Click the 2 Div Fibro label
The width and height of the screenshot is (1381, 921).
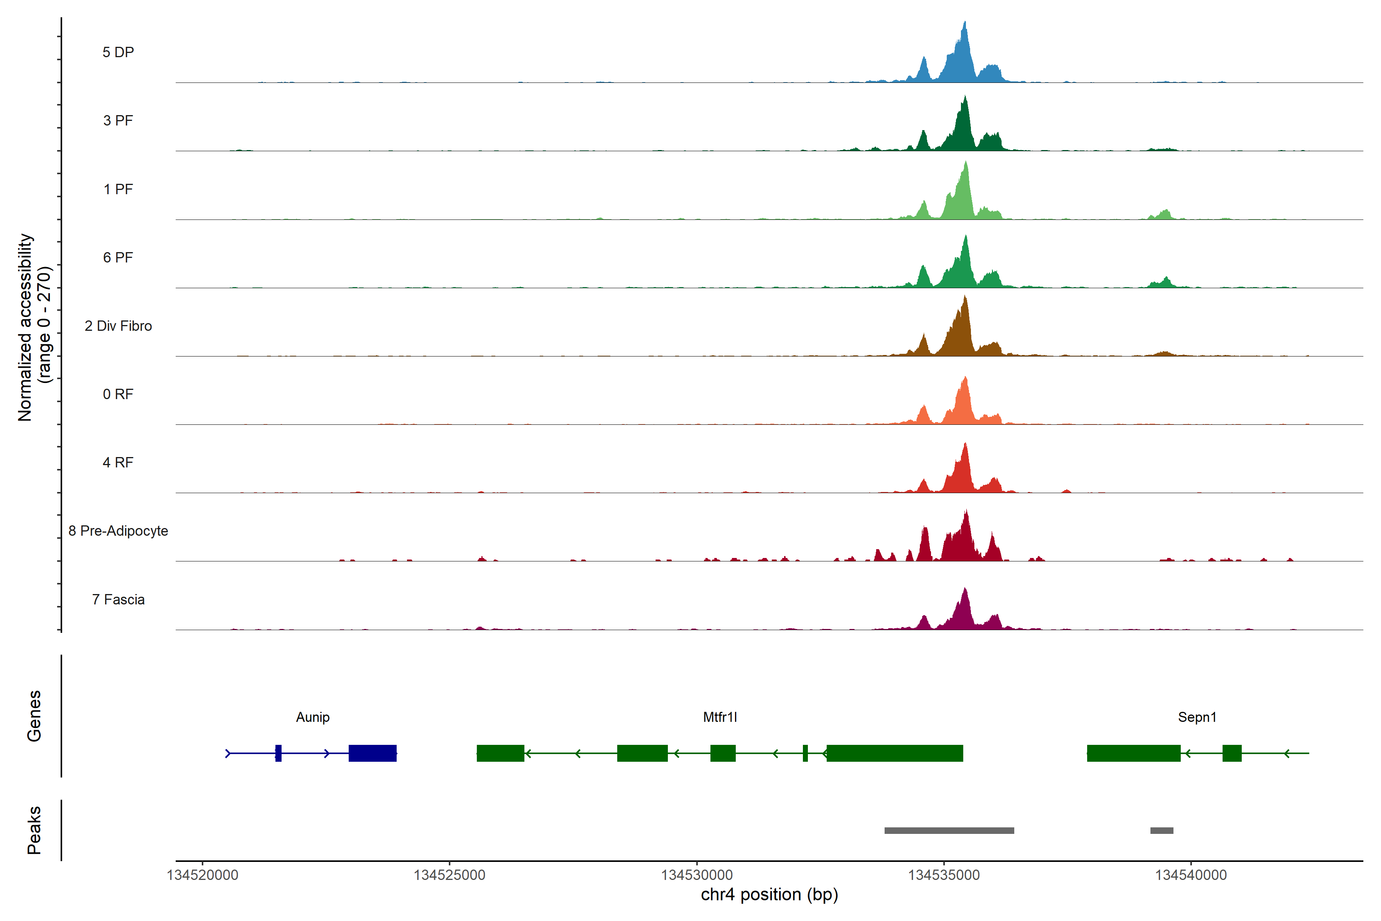click(118, 325)
